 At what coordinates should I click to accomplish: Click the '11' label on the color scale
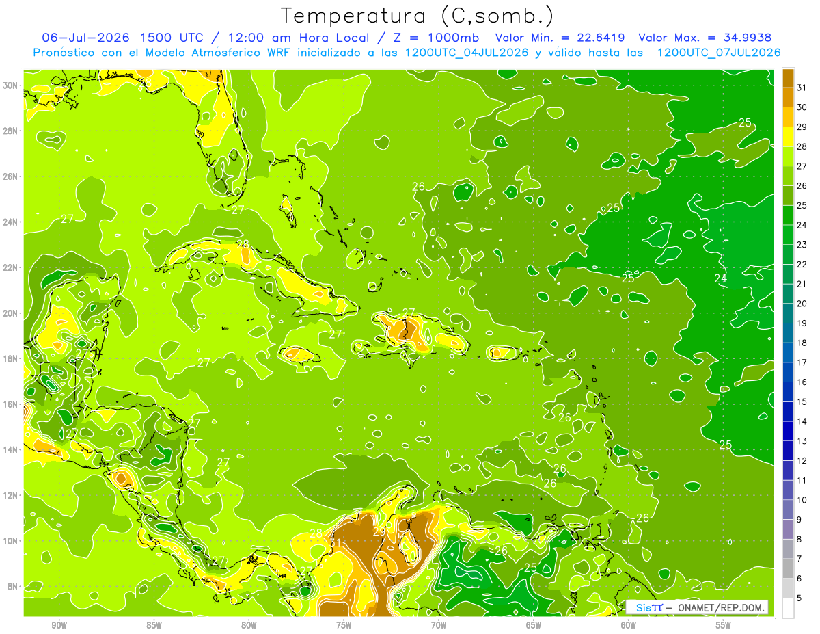802,480
